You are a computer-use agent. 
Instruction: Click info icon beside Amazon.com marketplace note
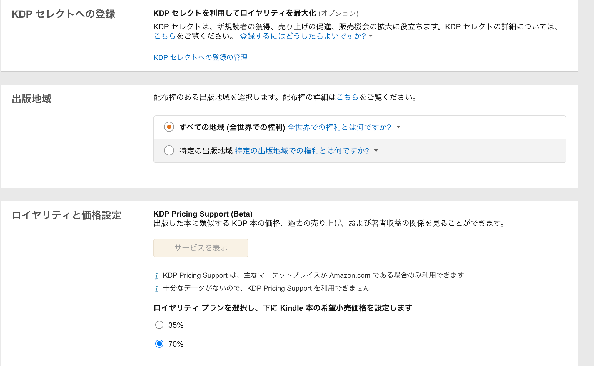pyautogui.click(x=156, y=276)
